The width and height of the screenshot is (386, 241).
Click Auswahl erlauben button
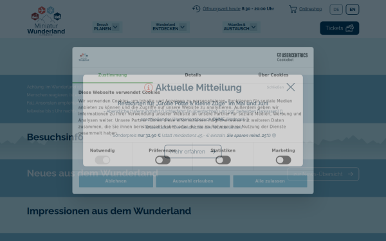[x=193, y=181]
